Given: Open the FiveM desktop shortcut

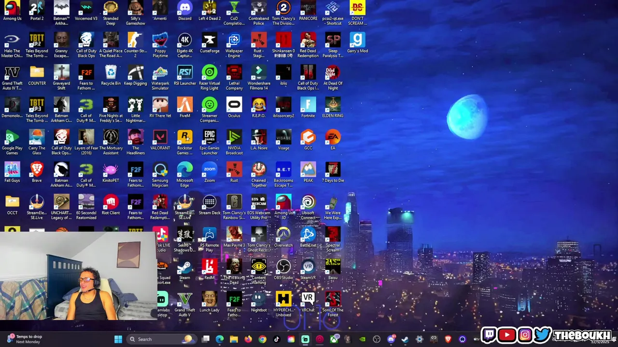Looking at the screenshot, I should 184,107.
